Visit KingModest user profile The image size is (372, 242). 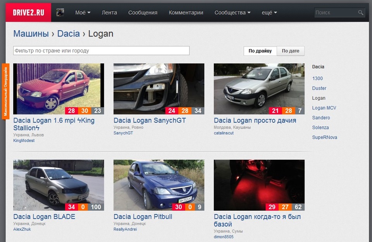point(24,140)
